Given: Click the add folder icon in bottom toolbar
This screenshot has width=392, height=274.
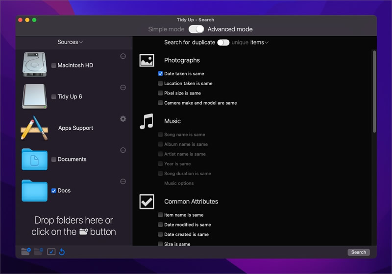Looking at the screenshot, I should coord(26,251).
